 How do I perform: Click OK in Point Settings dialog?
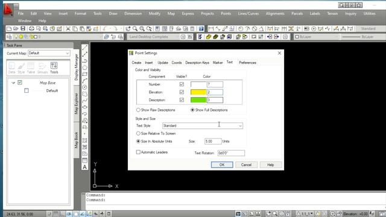[x=222, y=165]
